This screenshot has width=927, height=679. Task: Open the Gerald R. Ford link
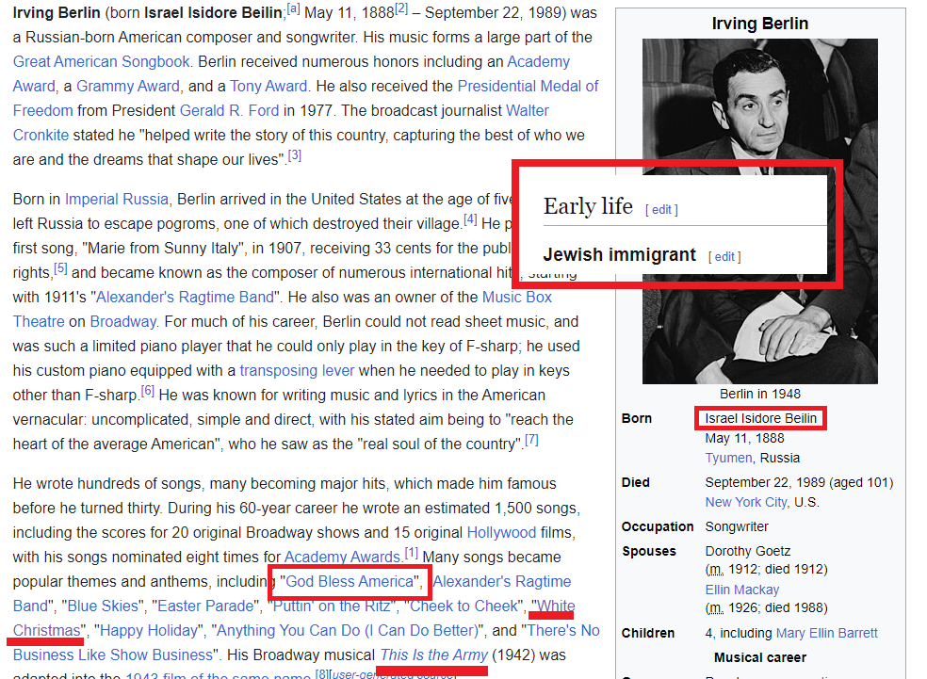pos(229,110)
